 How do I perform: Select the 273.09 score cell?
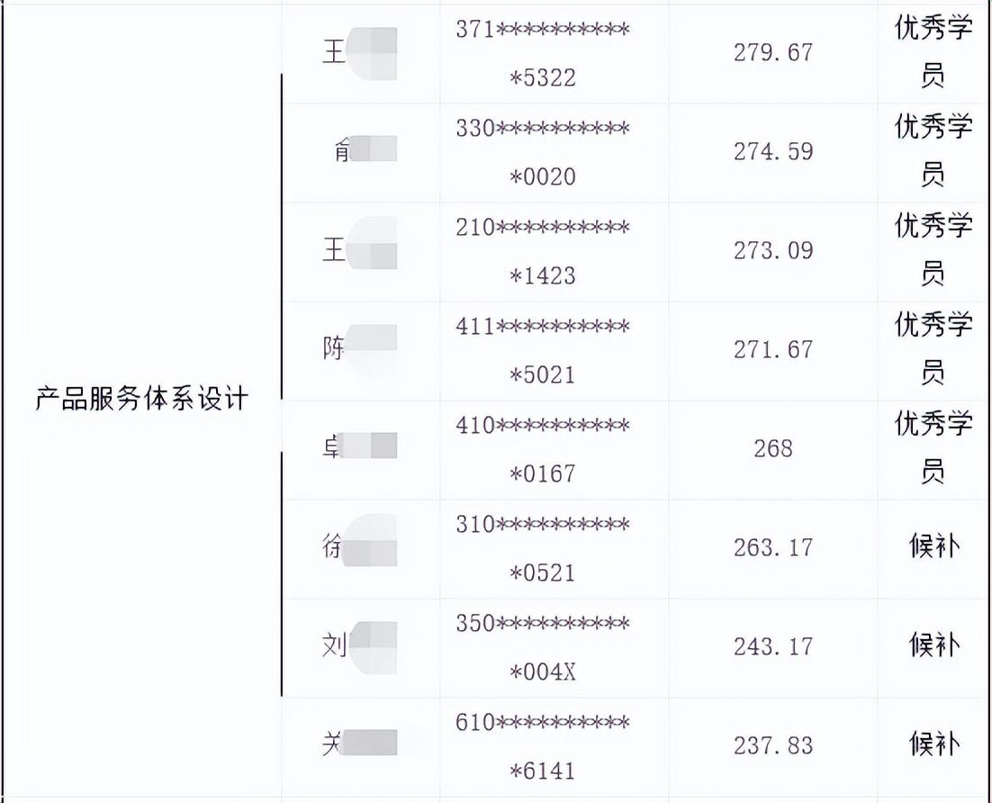click(x=772, y=251)
